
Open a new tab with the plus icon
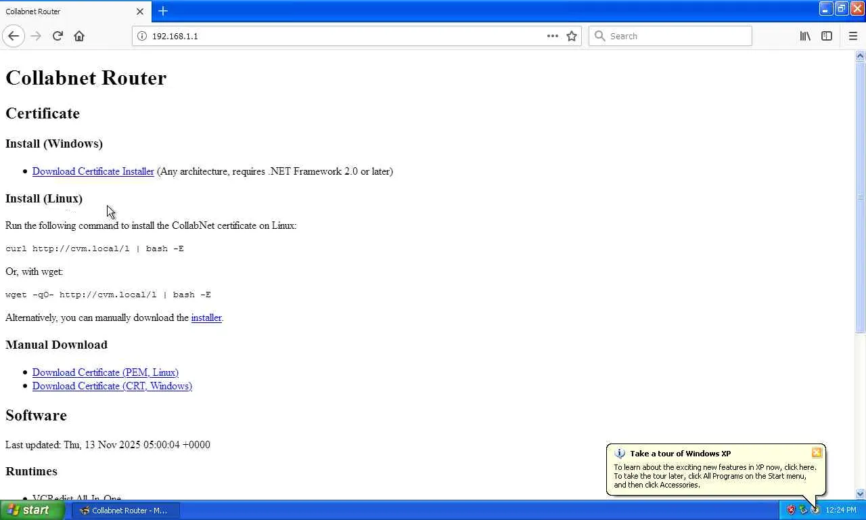[163, 11]
